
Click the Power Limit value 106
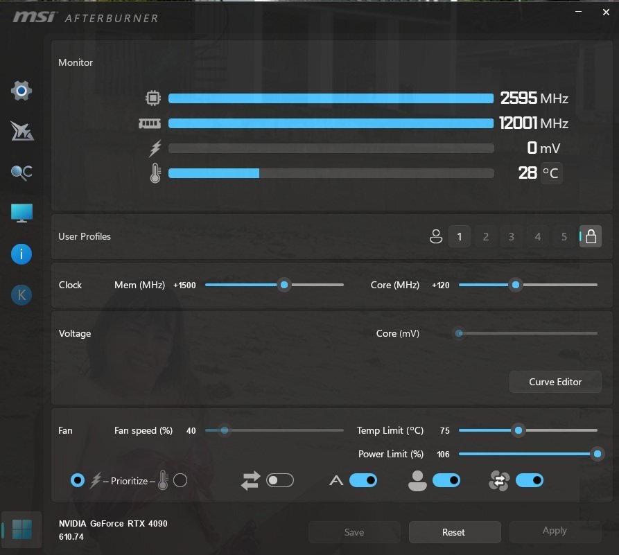444,455
